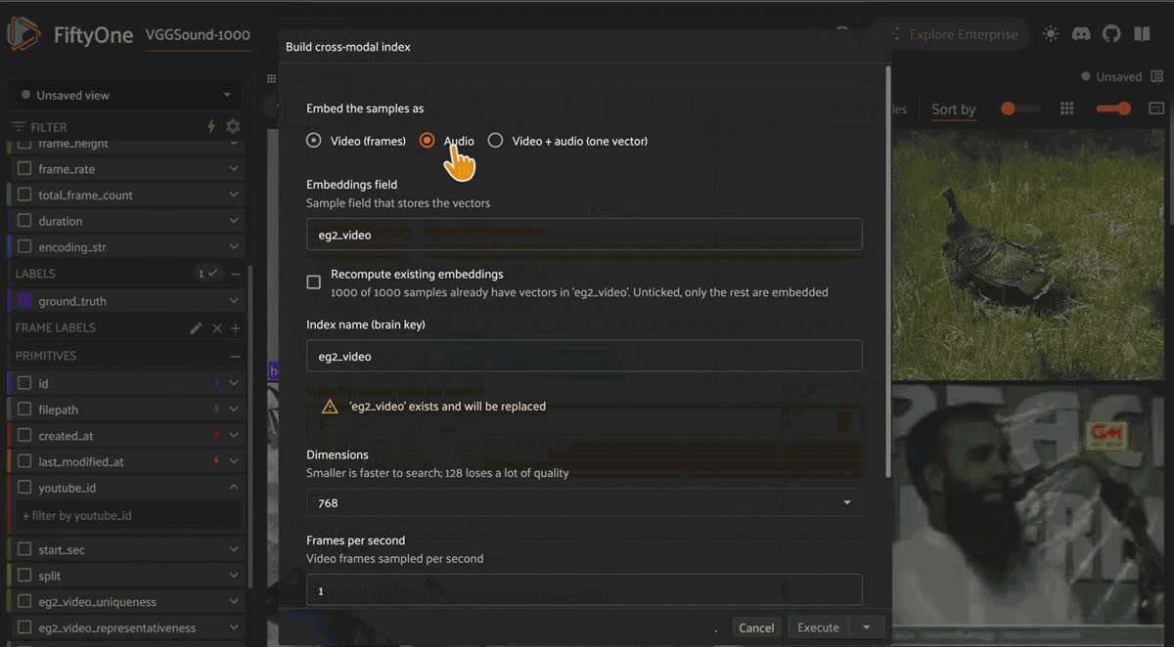The image size is (1174, 647).
Task: Click the Frames per second input
Action: click(584, 590)
